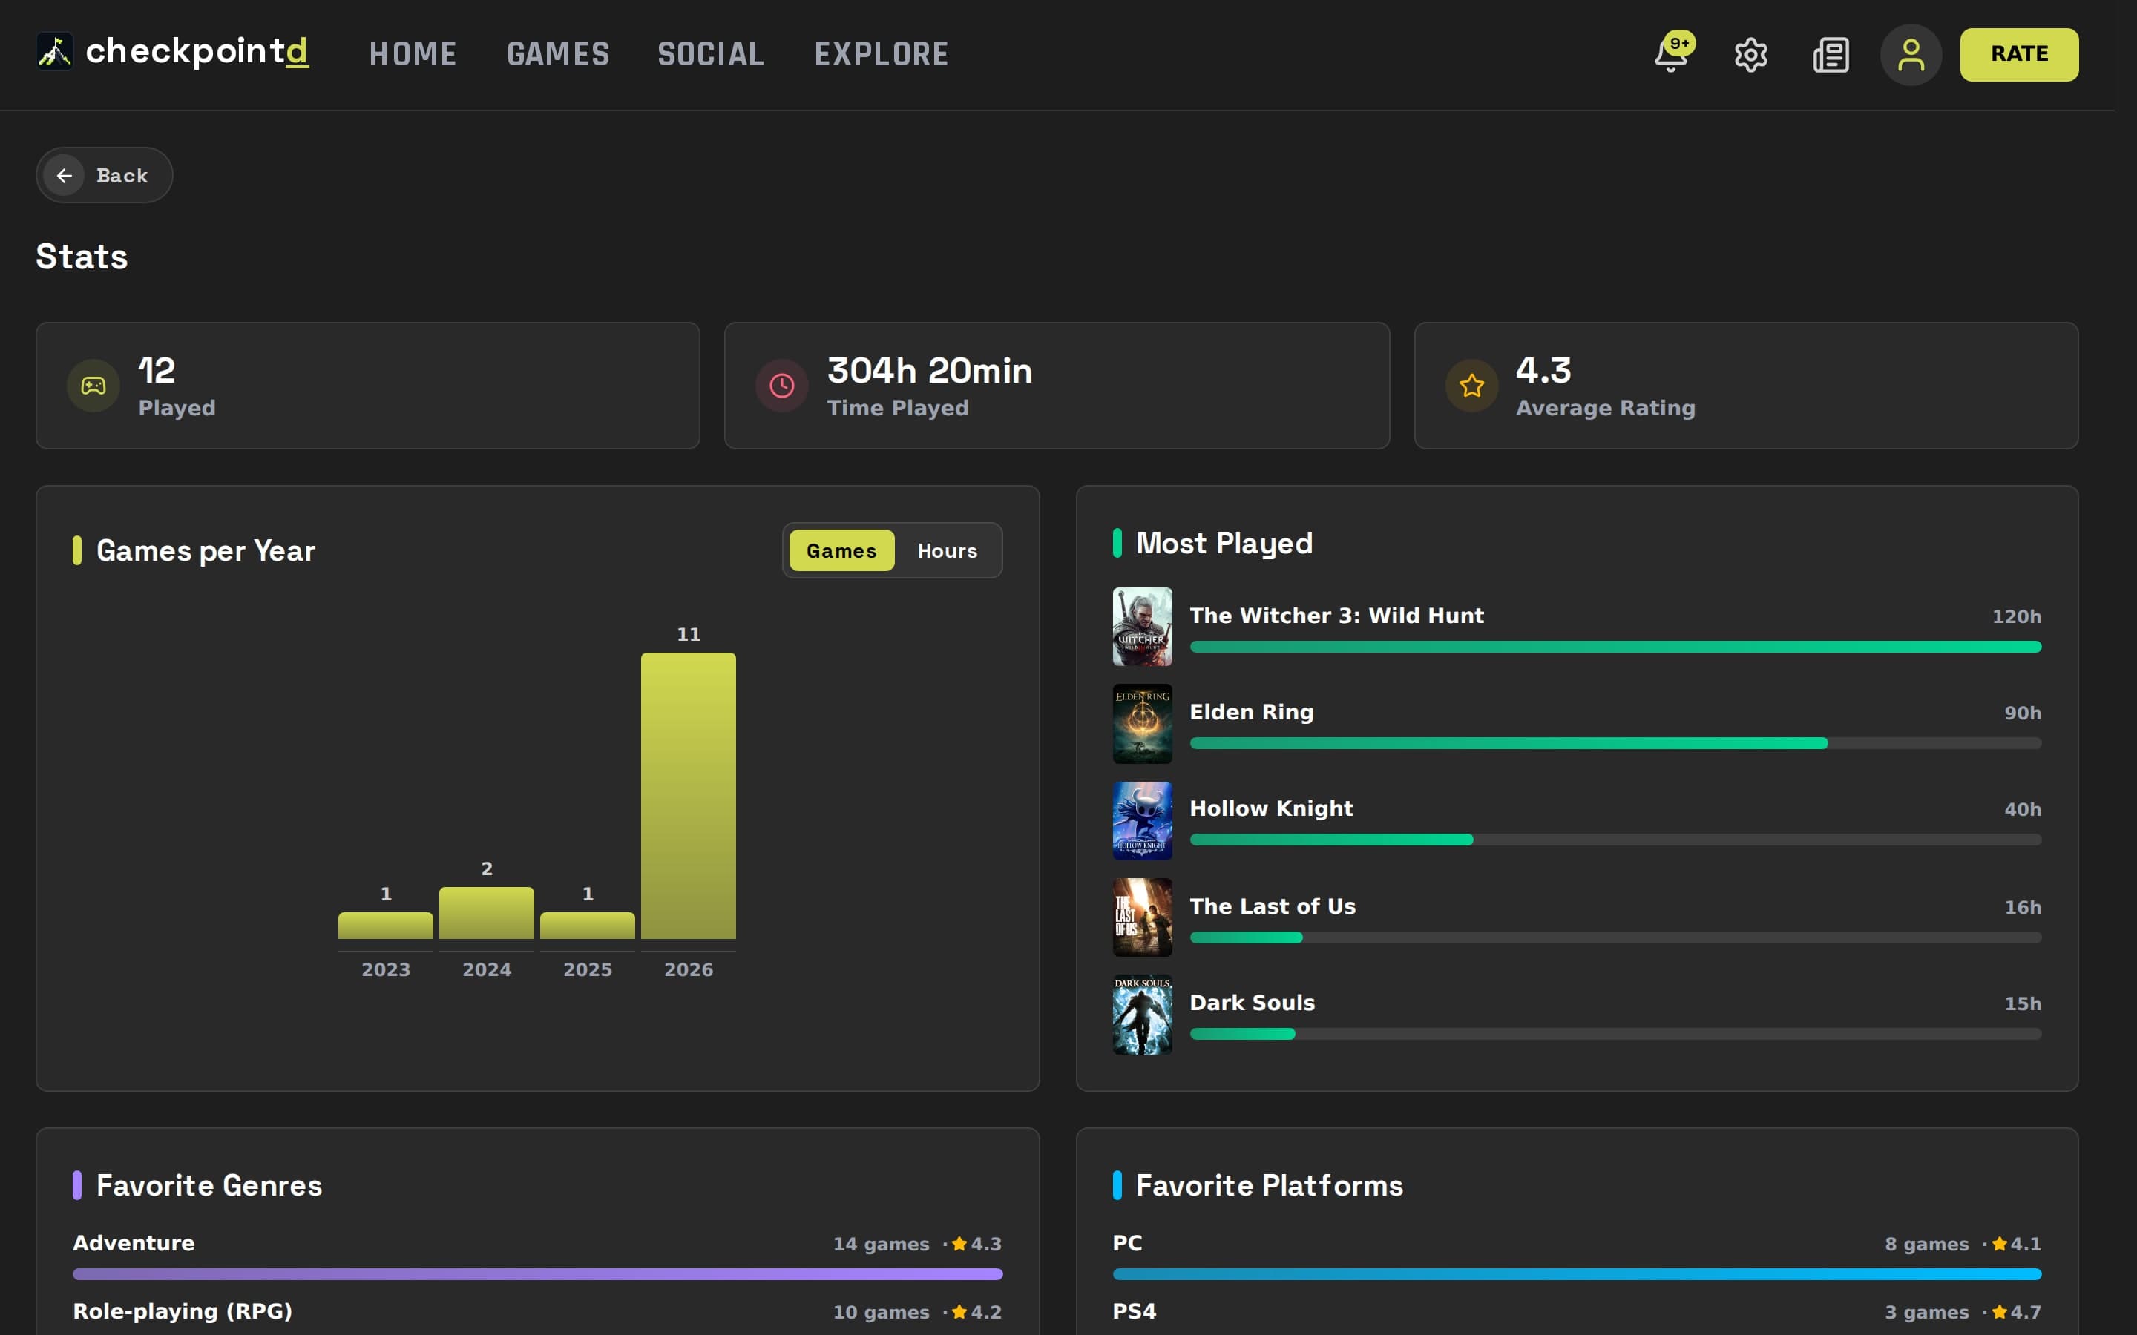Open the GAMES menu
The image size is (2137, 1335).
tap(558, 55)
